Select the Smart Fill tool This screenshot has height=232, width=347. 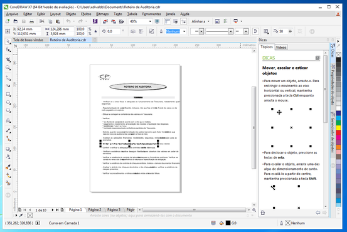coord(8,183)
